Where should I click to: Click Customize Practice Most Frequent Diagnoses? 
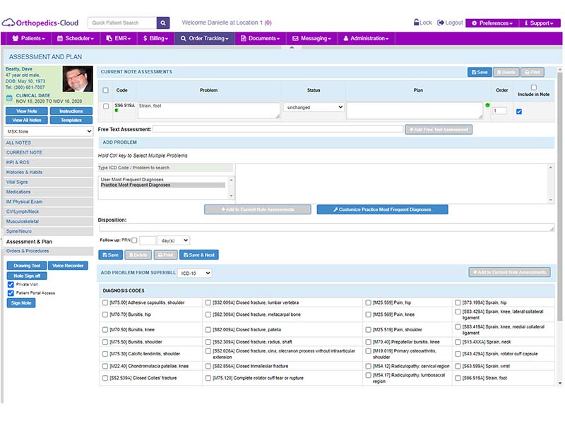point(382,209)
